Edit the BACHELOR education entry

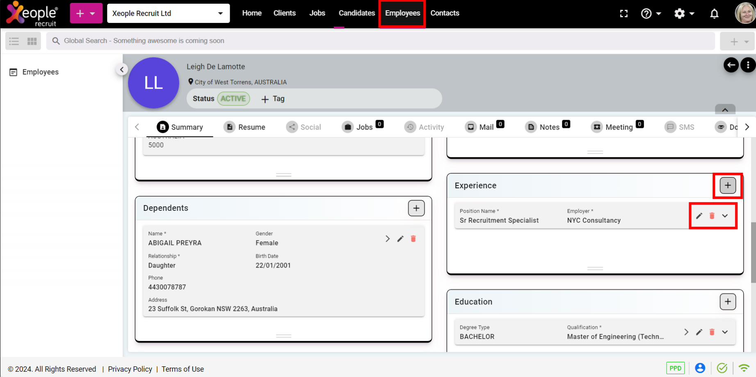699,332
